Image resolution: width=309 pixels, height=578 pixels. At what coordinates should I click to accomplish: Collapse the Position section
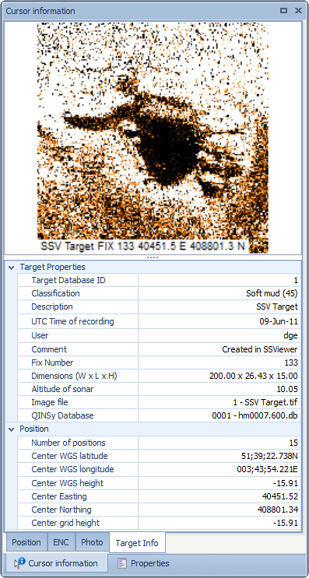pyautogui.click(x=11, y=429)
